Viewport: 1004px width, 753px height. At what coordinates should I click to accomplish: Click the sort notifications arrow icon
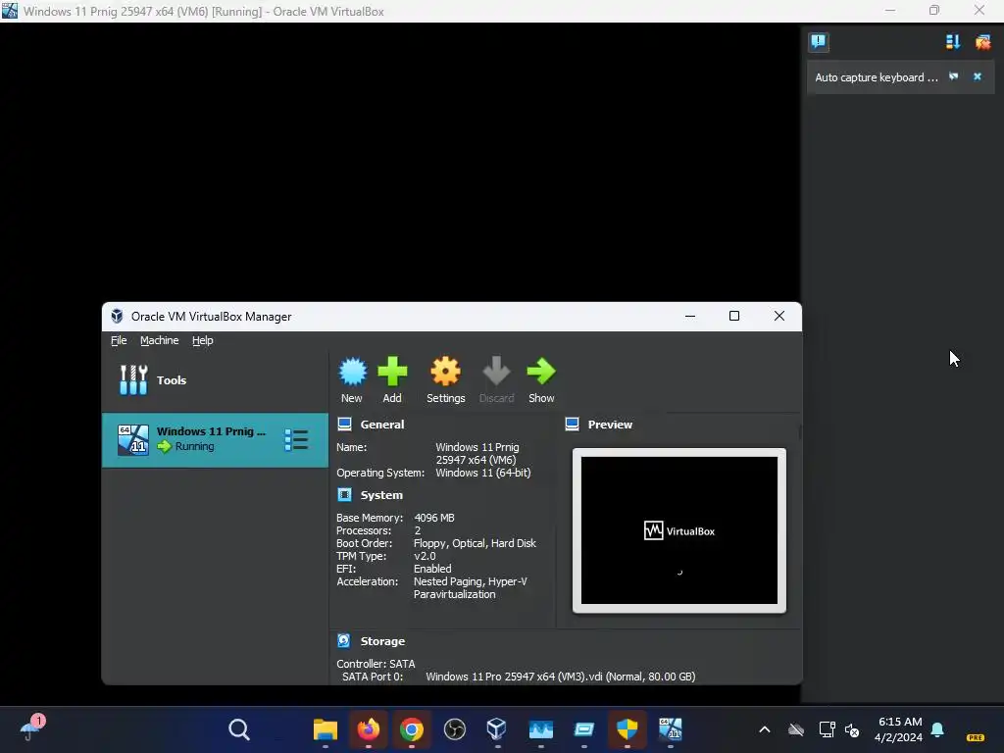click(x=952, y=42)
